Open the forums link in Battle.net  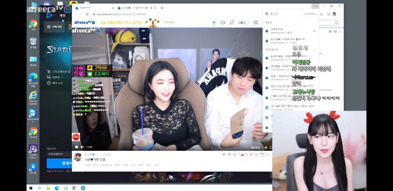tap(55, 77)
